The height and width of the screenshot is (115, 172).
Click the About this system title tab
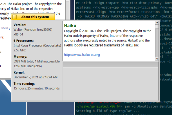coord(33,17)
